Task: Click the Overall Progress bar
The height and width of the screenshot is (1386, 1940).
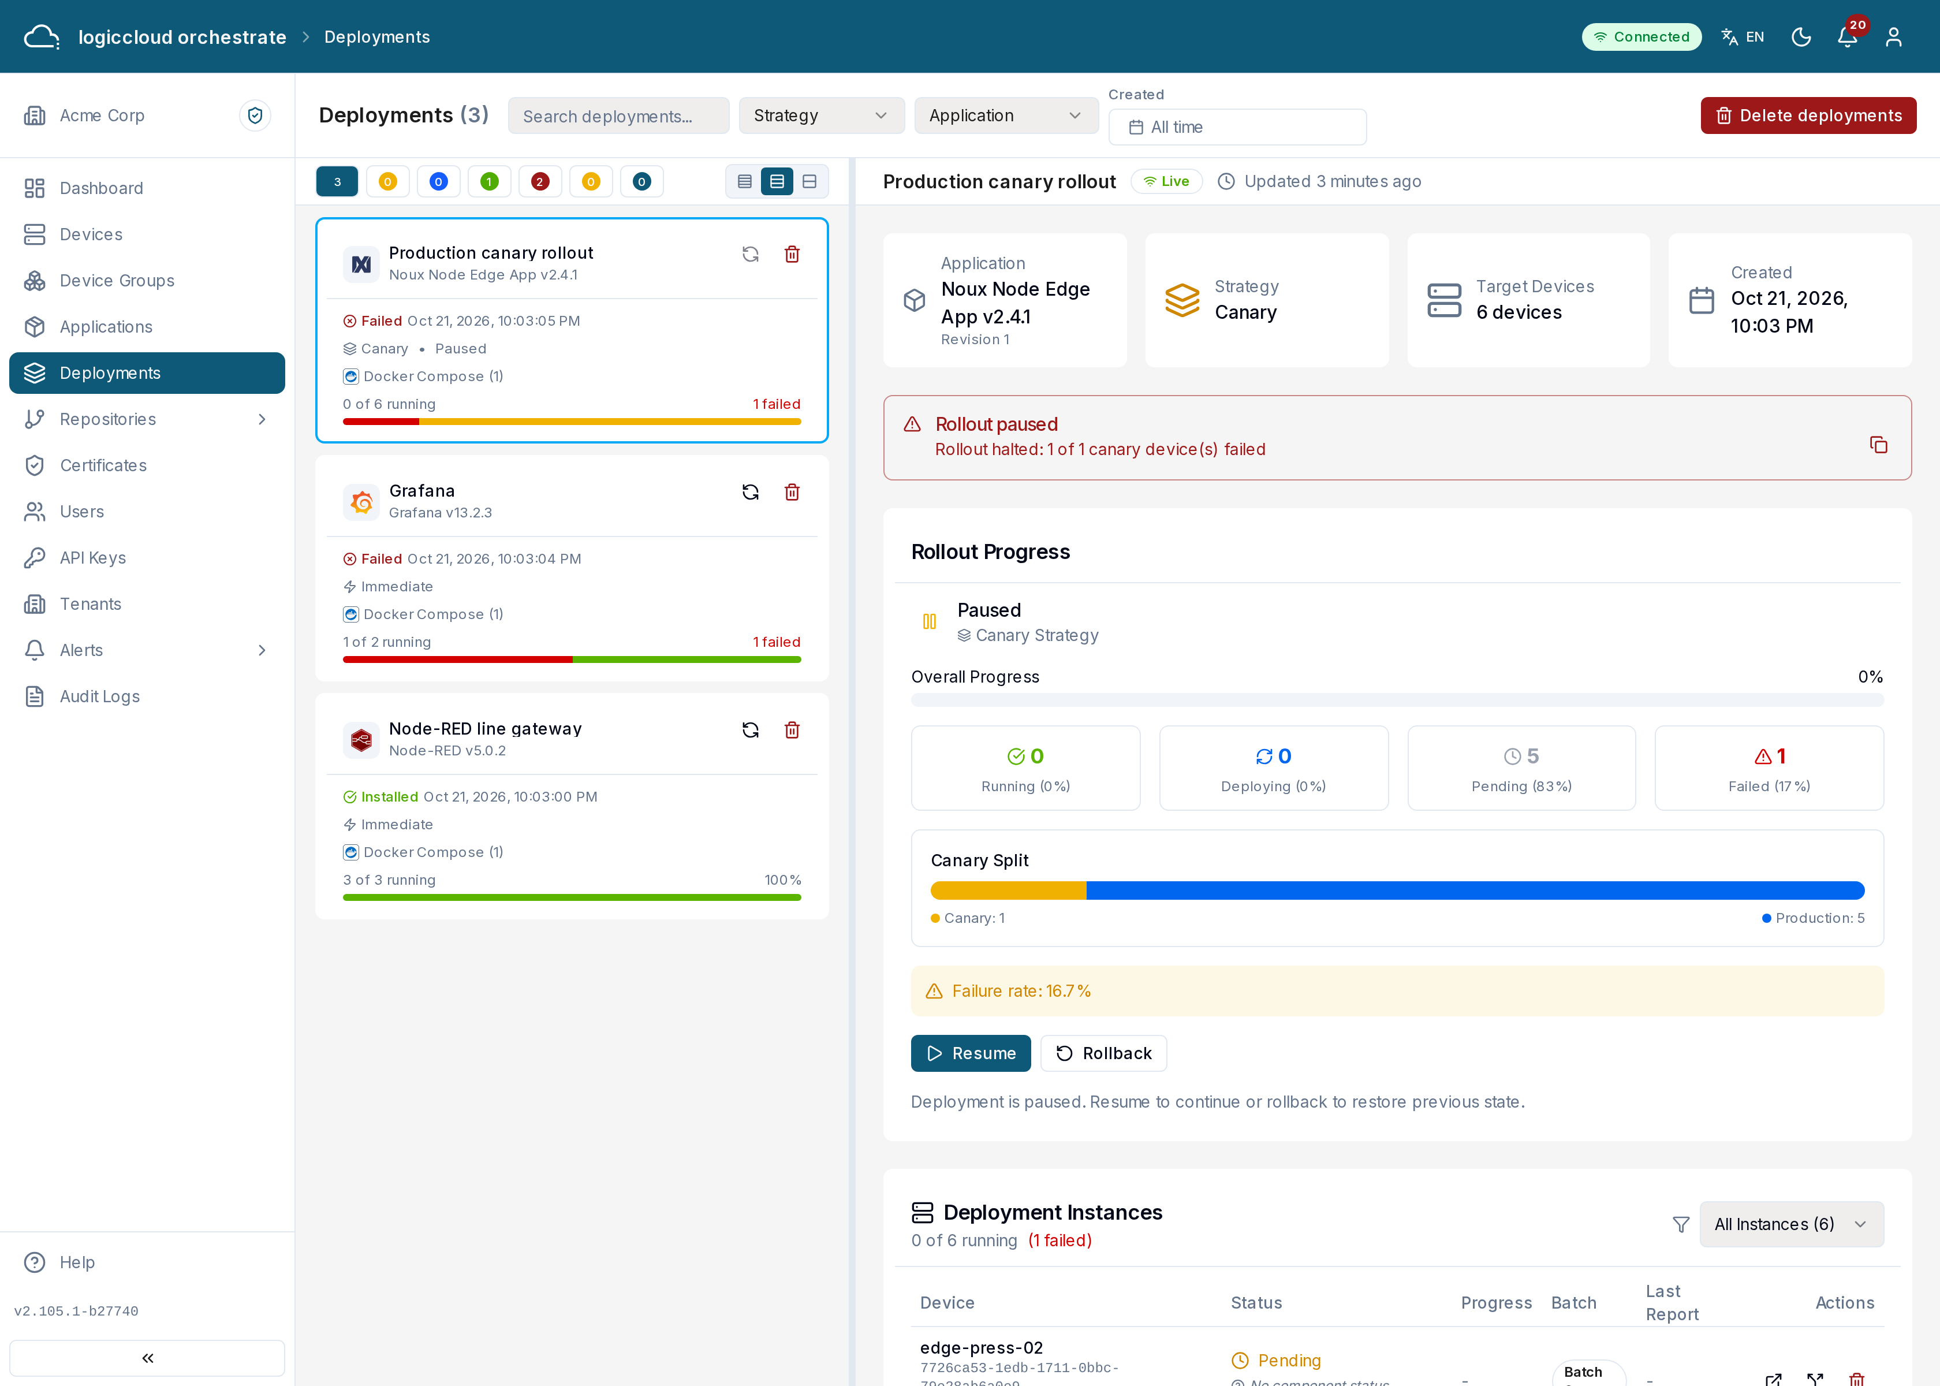Action: coord(1397,701)
